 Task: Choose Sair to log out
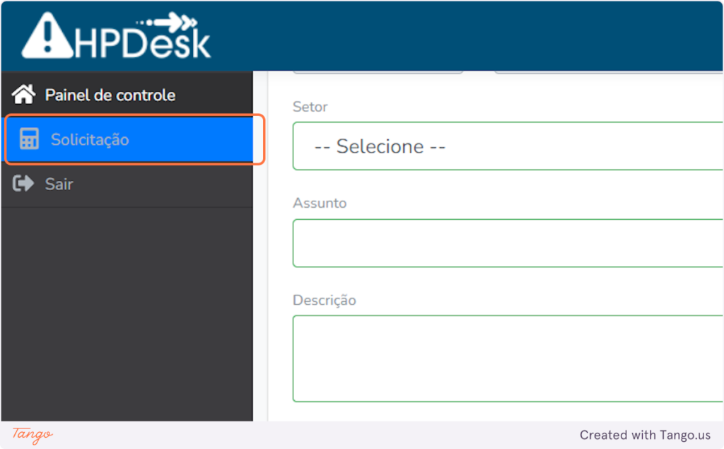[127, 184]
